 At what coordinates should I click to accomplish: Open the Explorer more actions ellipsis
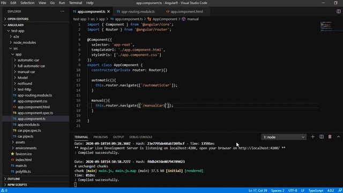click(62, 11)
